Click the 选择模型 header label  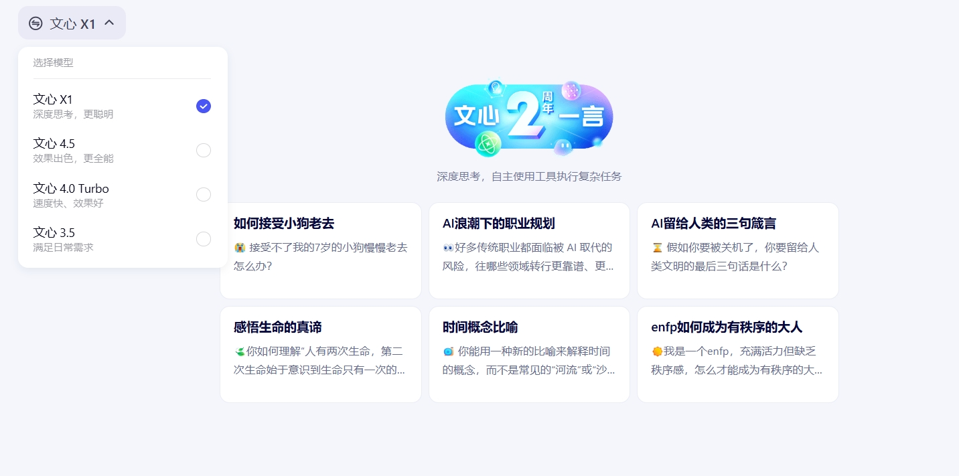pyautogui.click(x=53, y=63)
